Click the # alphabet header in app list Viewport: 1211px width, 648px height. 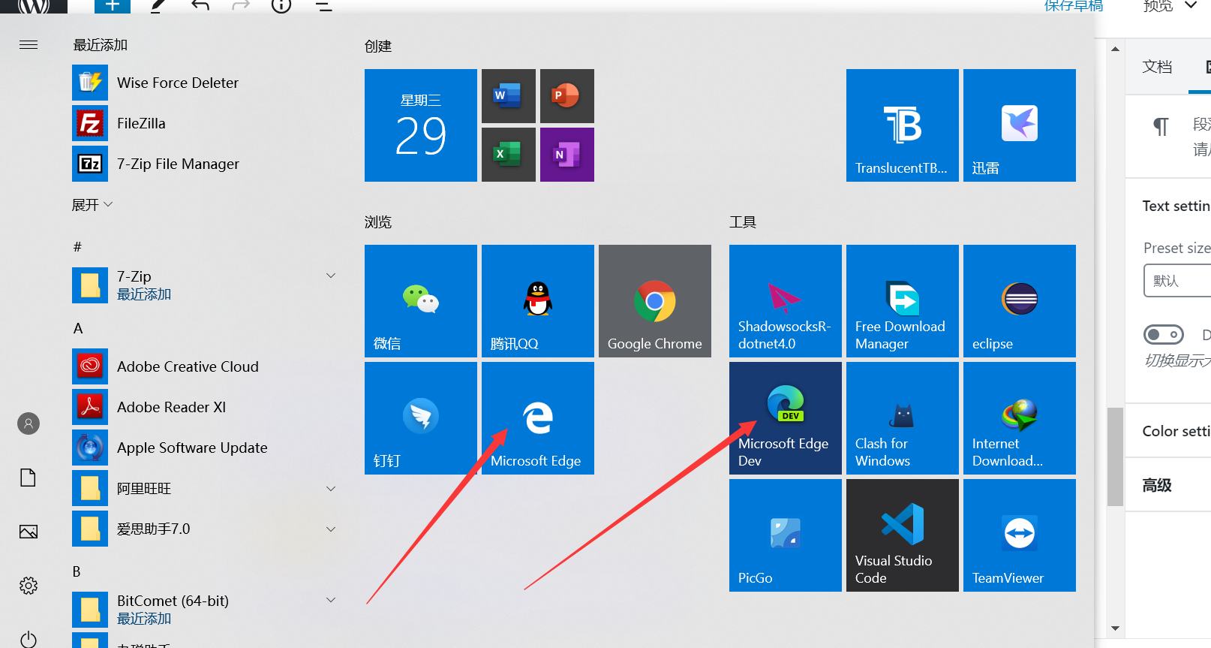(77, 247)
